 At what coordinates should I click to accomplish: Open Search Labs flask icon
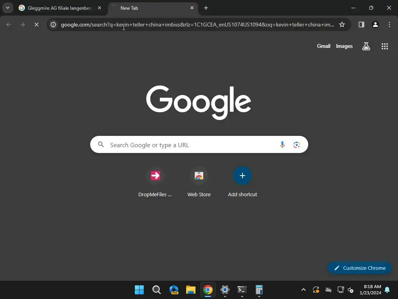[x=366, y=46]
